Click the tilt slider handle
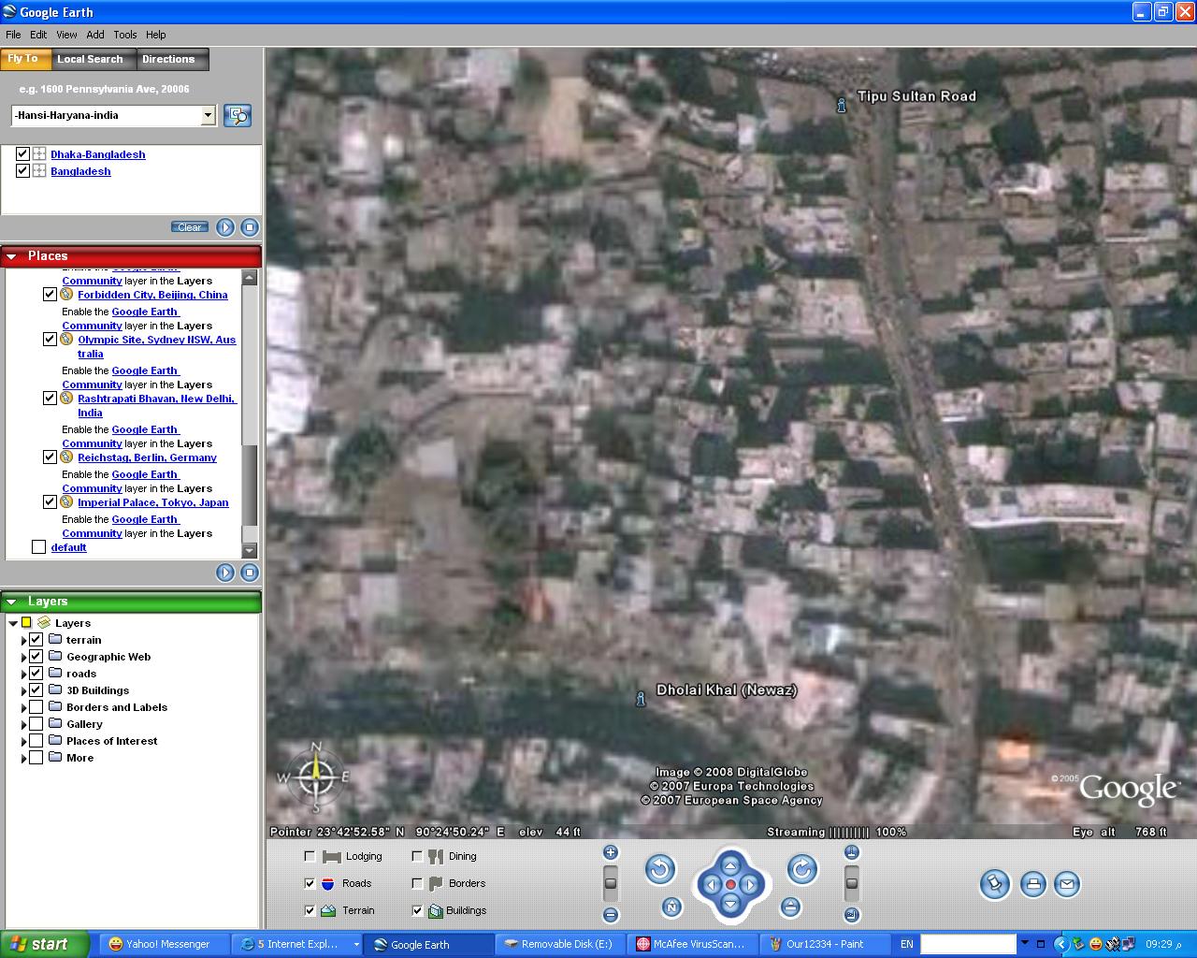Screen dimensions: 1197x958 [x=851, y=882]
